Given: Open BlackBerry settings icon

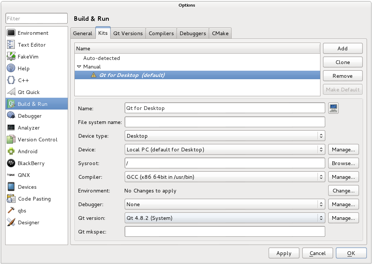Looking at the screenshot, I should [11, 163].
